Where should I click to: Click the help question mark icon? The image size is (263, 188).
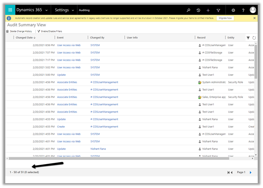243,10
